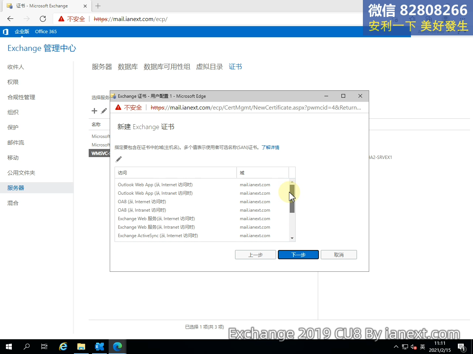Click the plus add icon on the certificates page
Screen dimensions: 473x354
click(94, 111)
